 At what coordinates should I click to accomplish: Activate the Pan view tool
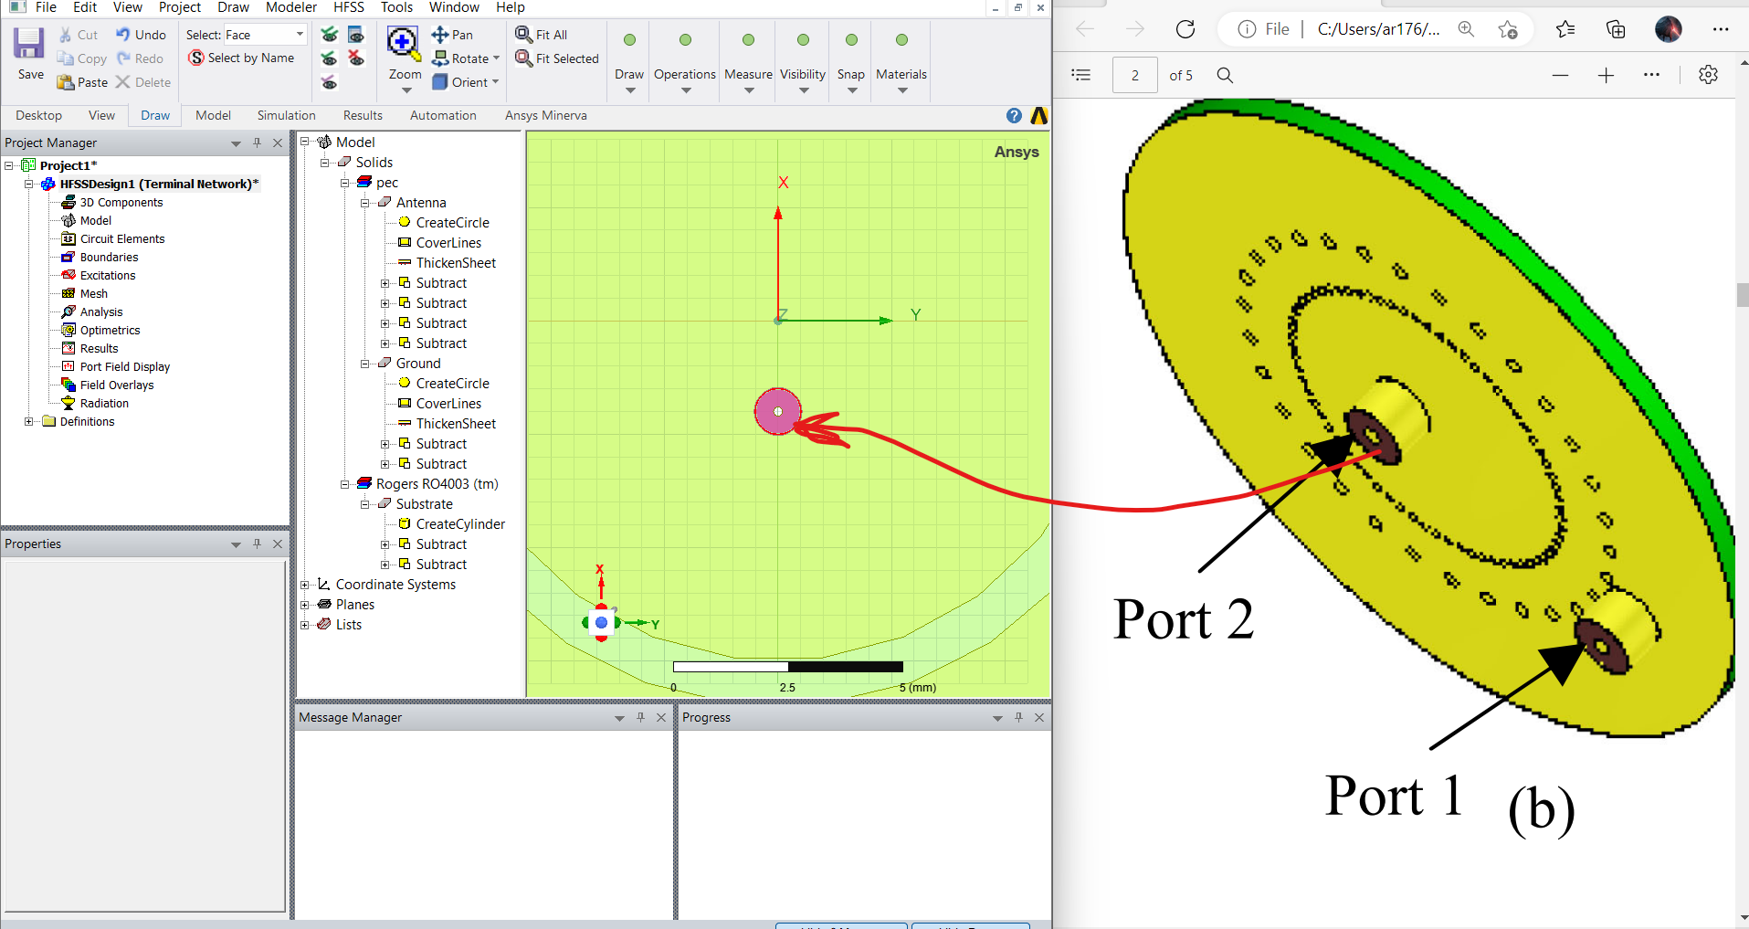[x=440, y=35]
